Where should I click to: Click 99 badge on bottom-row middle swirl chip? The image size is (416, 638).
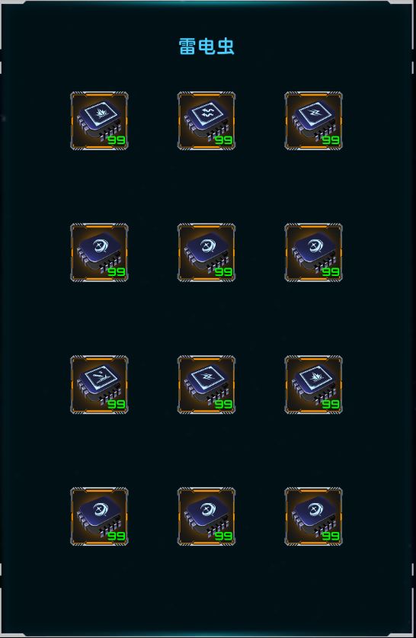pyautogui.click(x=224, y=536)
